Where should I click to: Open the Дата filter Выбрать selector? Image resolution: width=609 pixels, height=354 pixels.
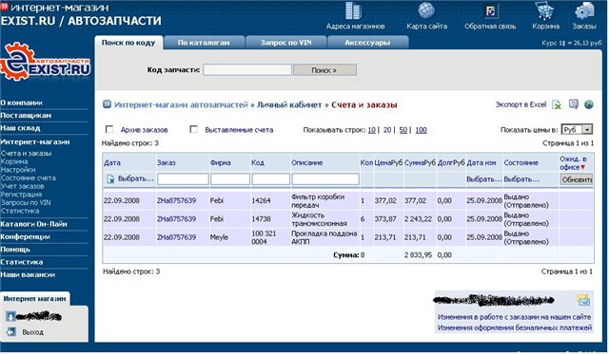coord(135,179)
